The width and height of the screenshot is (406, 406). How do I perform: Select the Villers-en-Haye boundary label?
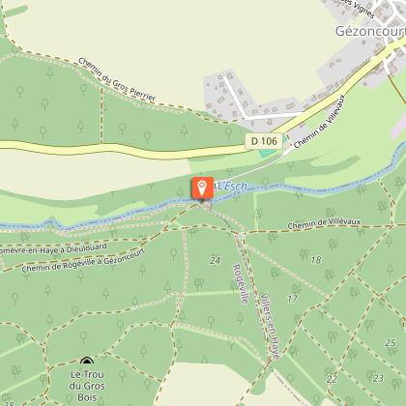270,326
